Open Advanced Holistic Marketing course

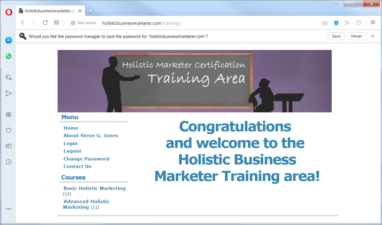pos(86,205)
